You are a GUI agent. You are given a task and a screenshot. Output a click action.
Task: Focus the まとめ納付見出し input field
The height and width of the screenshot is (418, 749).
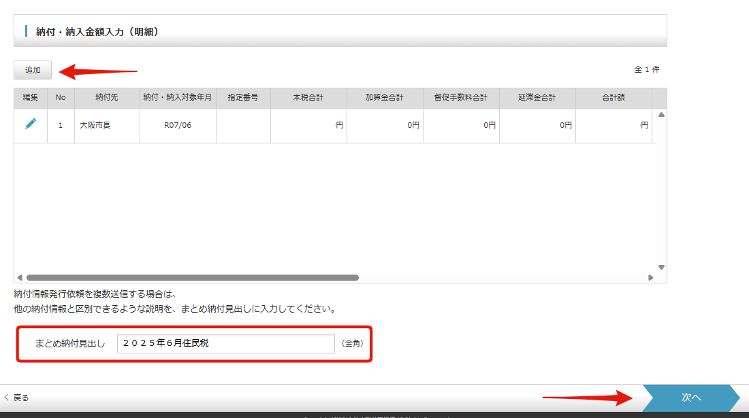coord(226,343)
